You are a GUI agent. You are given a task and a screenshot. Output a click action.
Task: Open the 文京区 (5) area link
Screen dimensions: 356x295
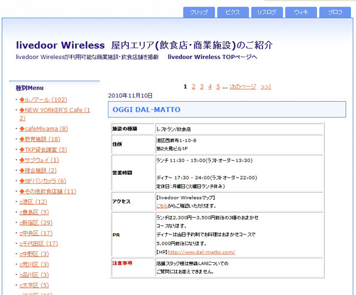click(x=34, y=286)
